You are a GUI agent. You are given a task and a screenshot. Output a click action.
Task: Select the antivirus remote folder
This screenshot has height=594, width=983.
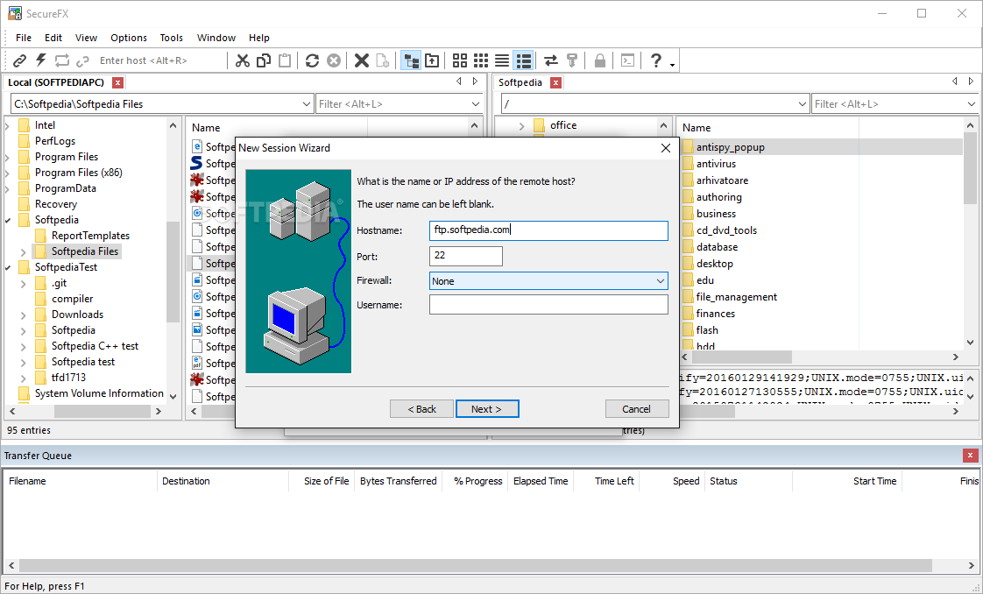coord(716,164)
